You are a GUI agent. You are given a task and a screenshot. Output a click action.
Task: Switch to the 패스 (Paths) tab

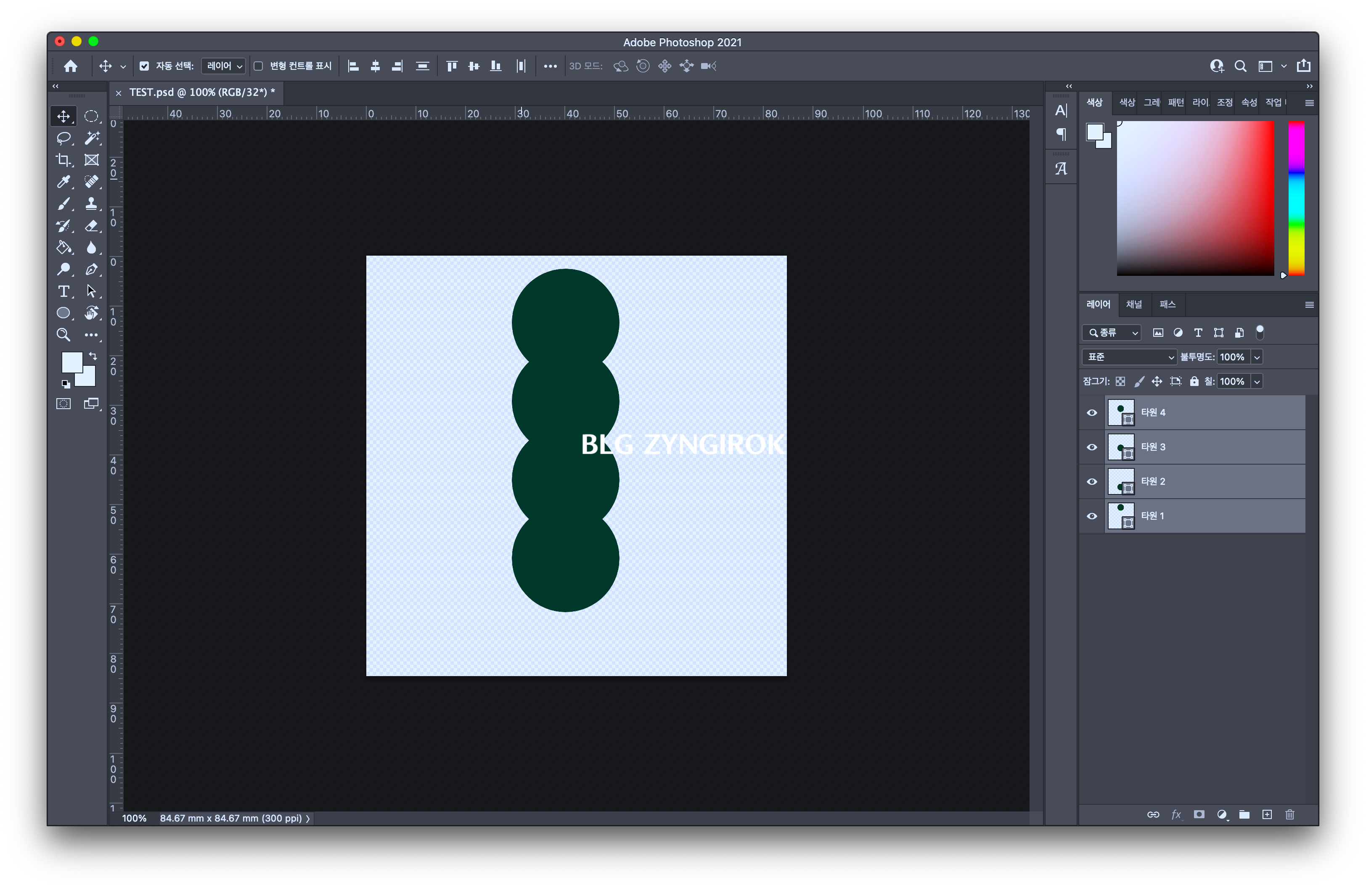pos(1167,304)
